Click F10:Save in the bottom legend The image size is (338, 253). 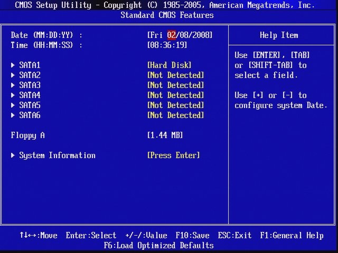[x=192, y=236]
